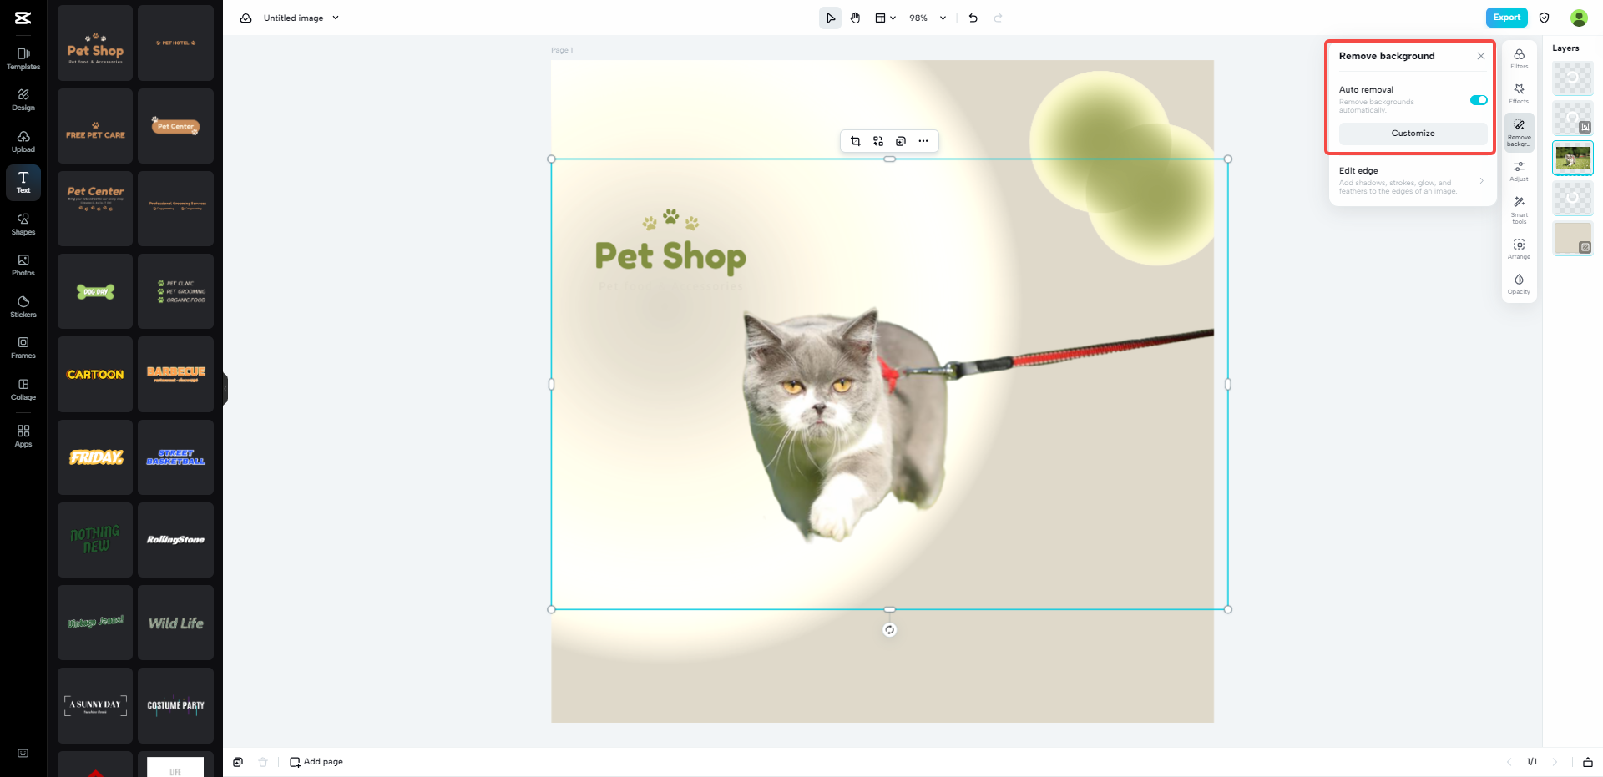Apply the Wild Life text template
This screenshot has height=777, width=1603.
click(175, 623)
